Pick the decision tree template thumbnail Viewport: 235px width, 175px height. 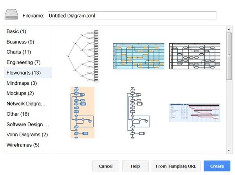(82, 56)
